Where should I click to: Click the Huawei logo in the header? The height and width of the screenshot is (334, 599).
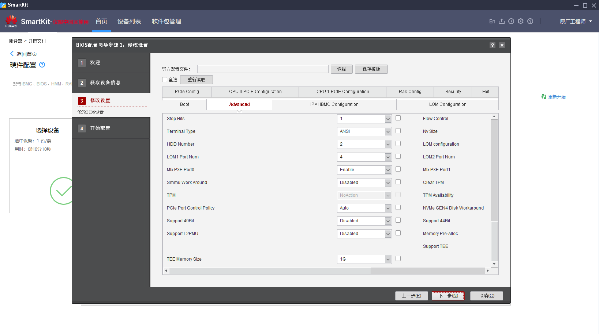tap(11, 21)
